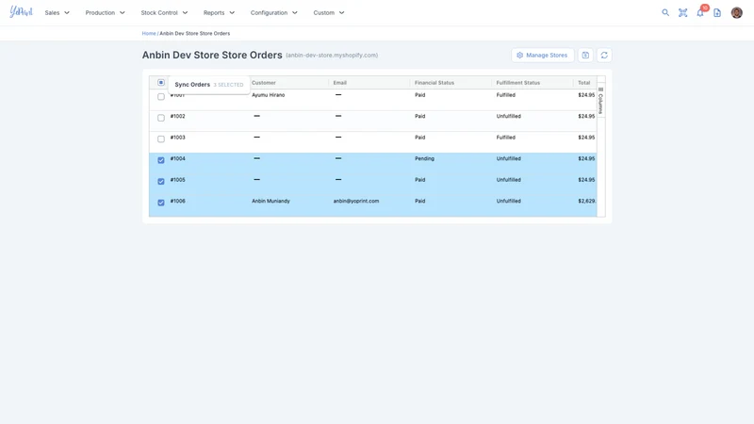The height and width of the screenshot is (424, 754).
Task: Open the notifications bell
Action: coord(700,13)
